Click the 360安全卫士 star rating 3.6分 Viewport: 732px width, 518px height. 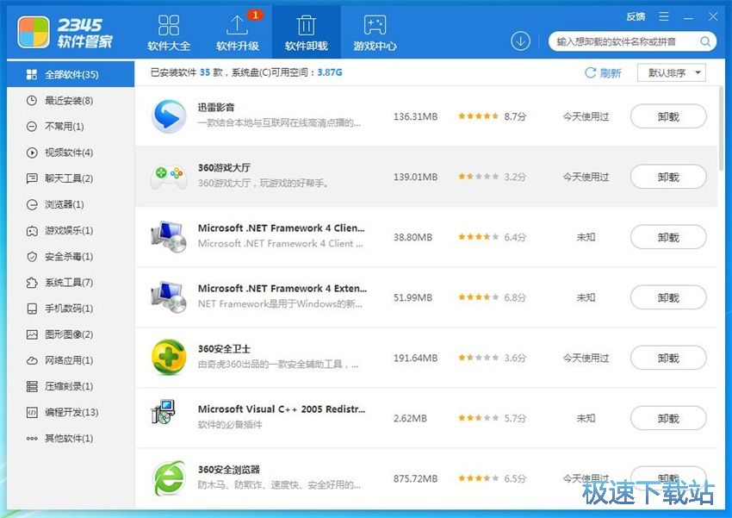pos(492,358)
